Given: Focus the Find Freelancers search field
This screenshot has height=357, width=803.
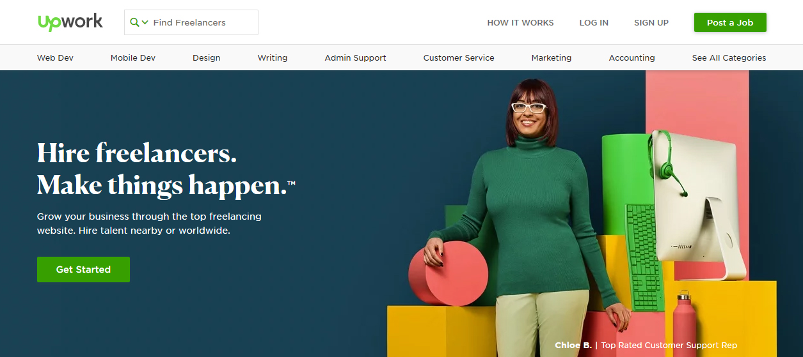Looking at the screenshot, I should [191, 22].
